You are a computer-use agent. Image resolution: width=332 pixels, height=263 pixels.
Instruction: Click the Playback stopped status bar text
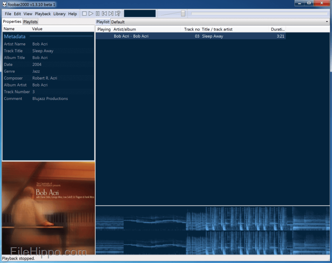point(18,258)
